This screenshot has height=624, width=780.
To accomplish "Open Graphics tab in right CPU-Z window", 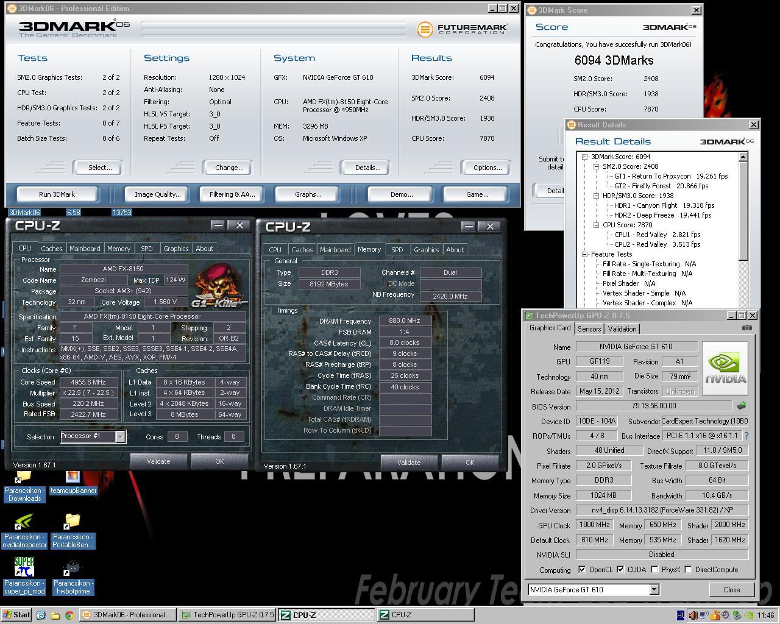I will 426,250.
